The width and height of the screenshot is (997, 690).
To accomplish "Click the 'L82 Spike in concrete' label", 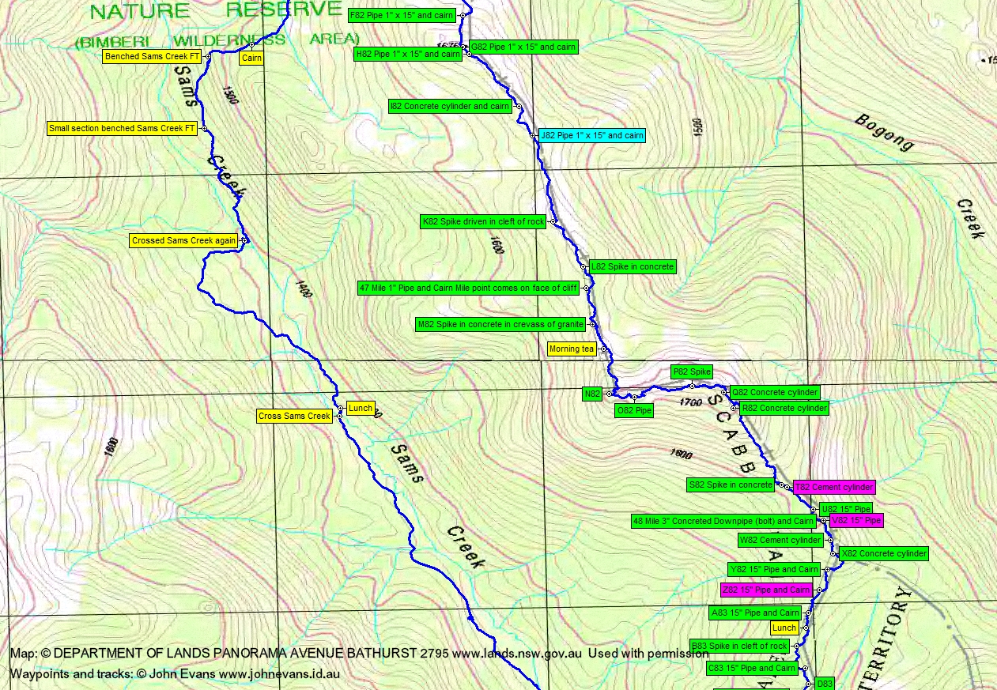I will click(x=633, y=266).
